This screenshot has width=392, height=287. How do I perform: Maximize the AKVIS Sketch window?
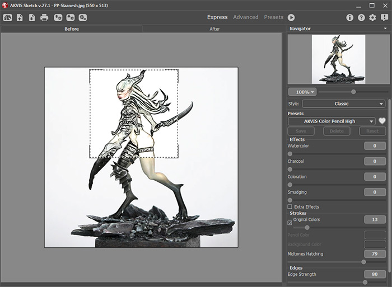(x=372, y=6)
